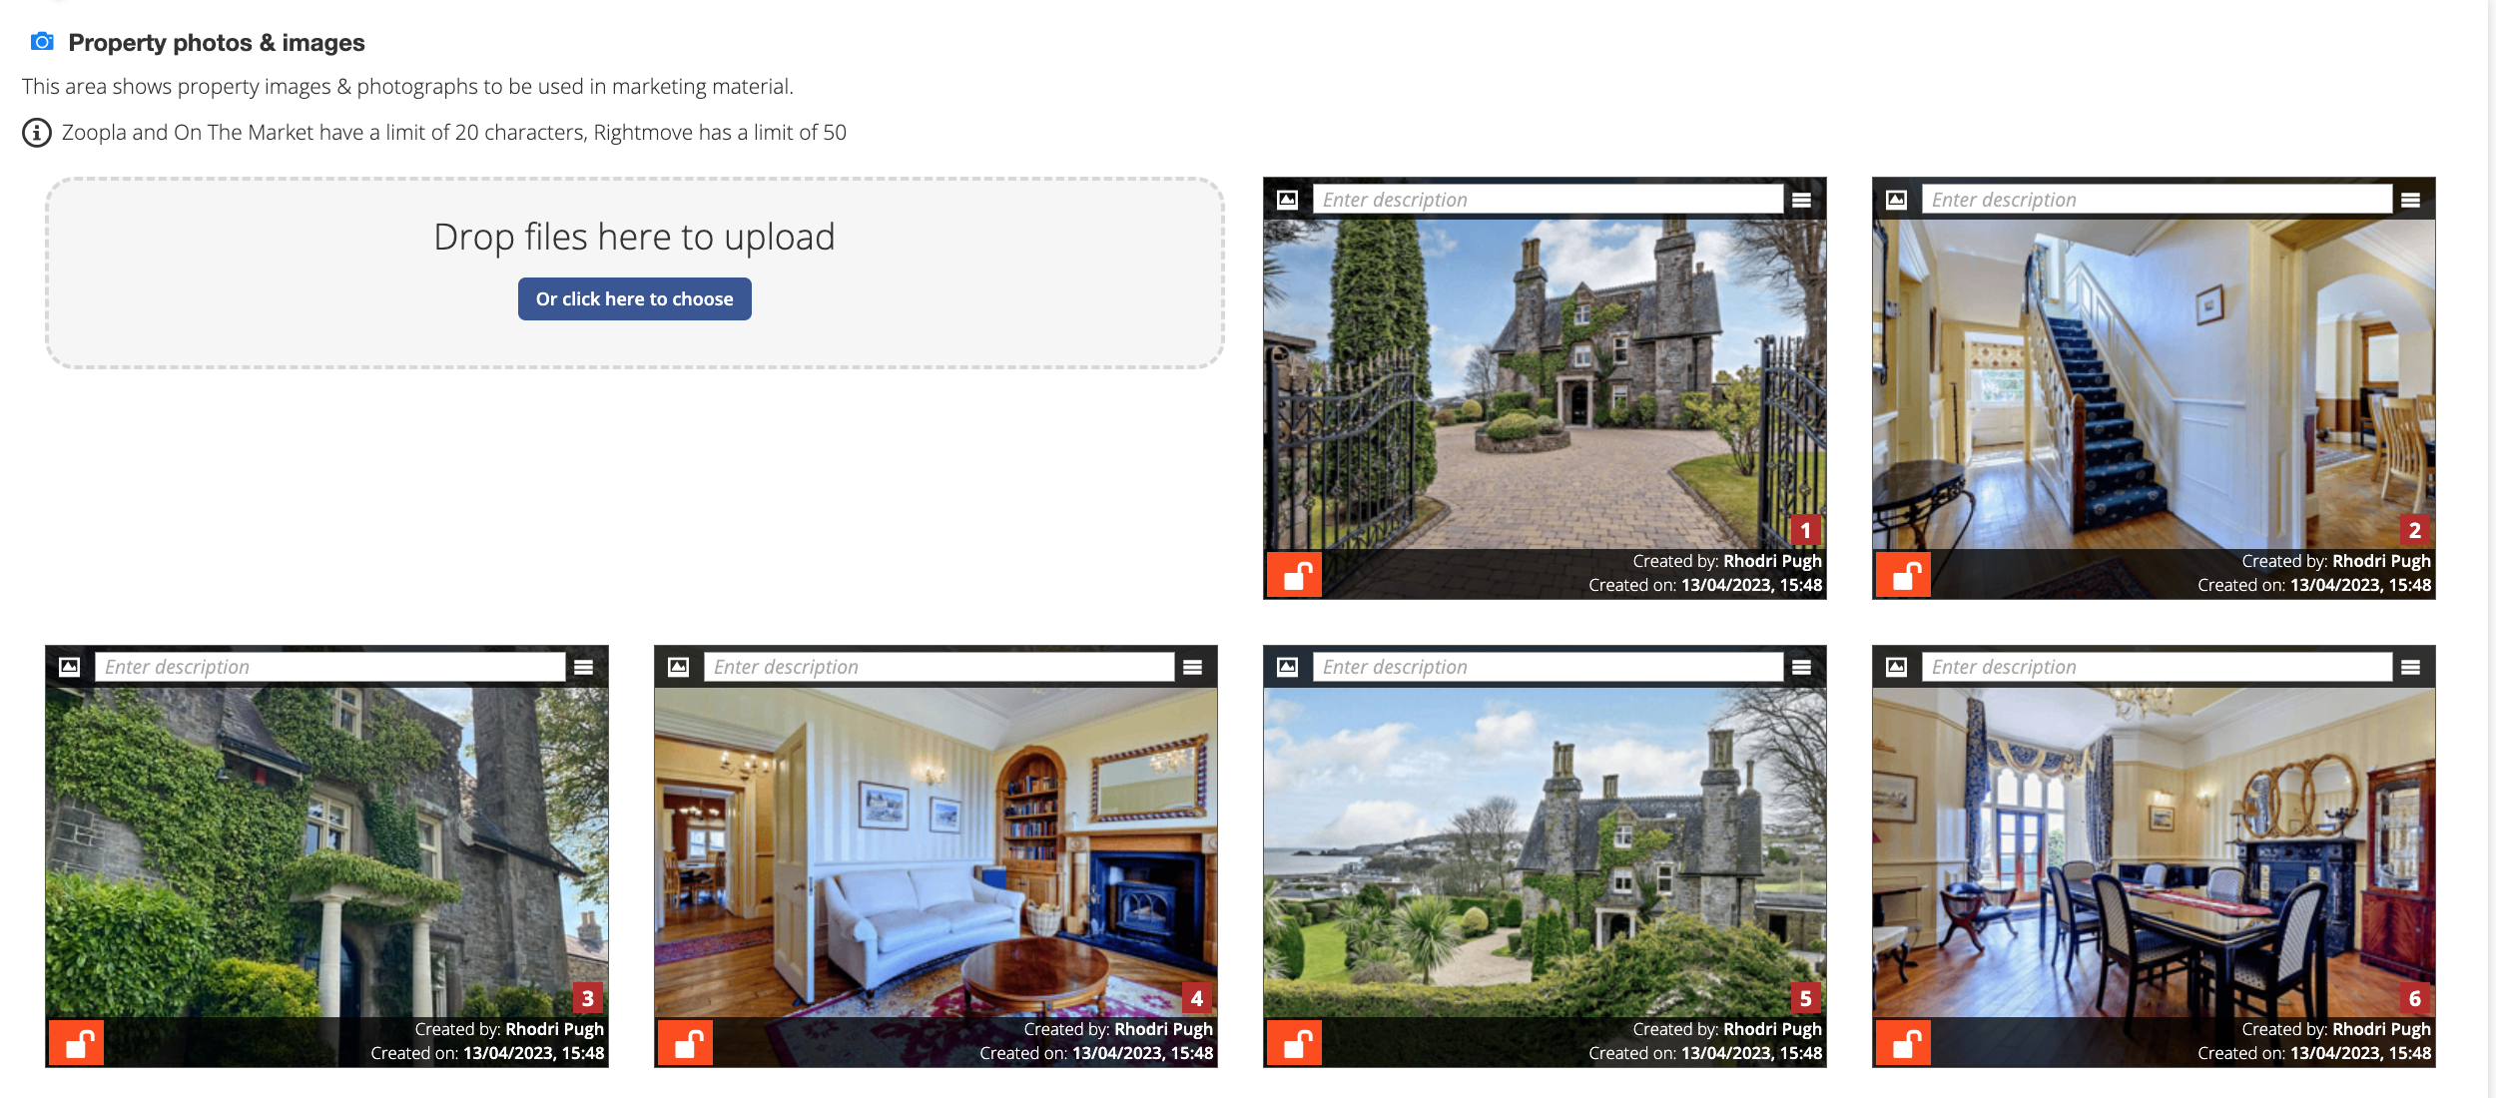Click the 'Or click here to choose' button

point(635,298)
